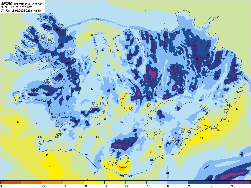Click the dark orange 0–10 legend swatch
The height and width of the screenshot is (188, 251).
11,182
